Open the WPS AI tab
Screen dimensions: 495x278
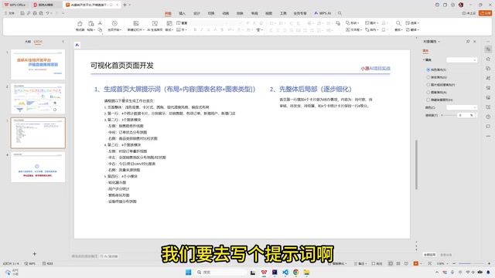point(323,13)
